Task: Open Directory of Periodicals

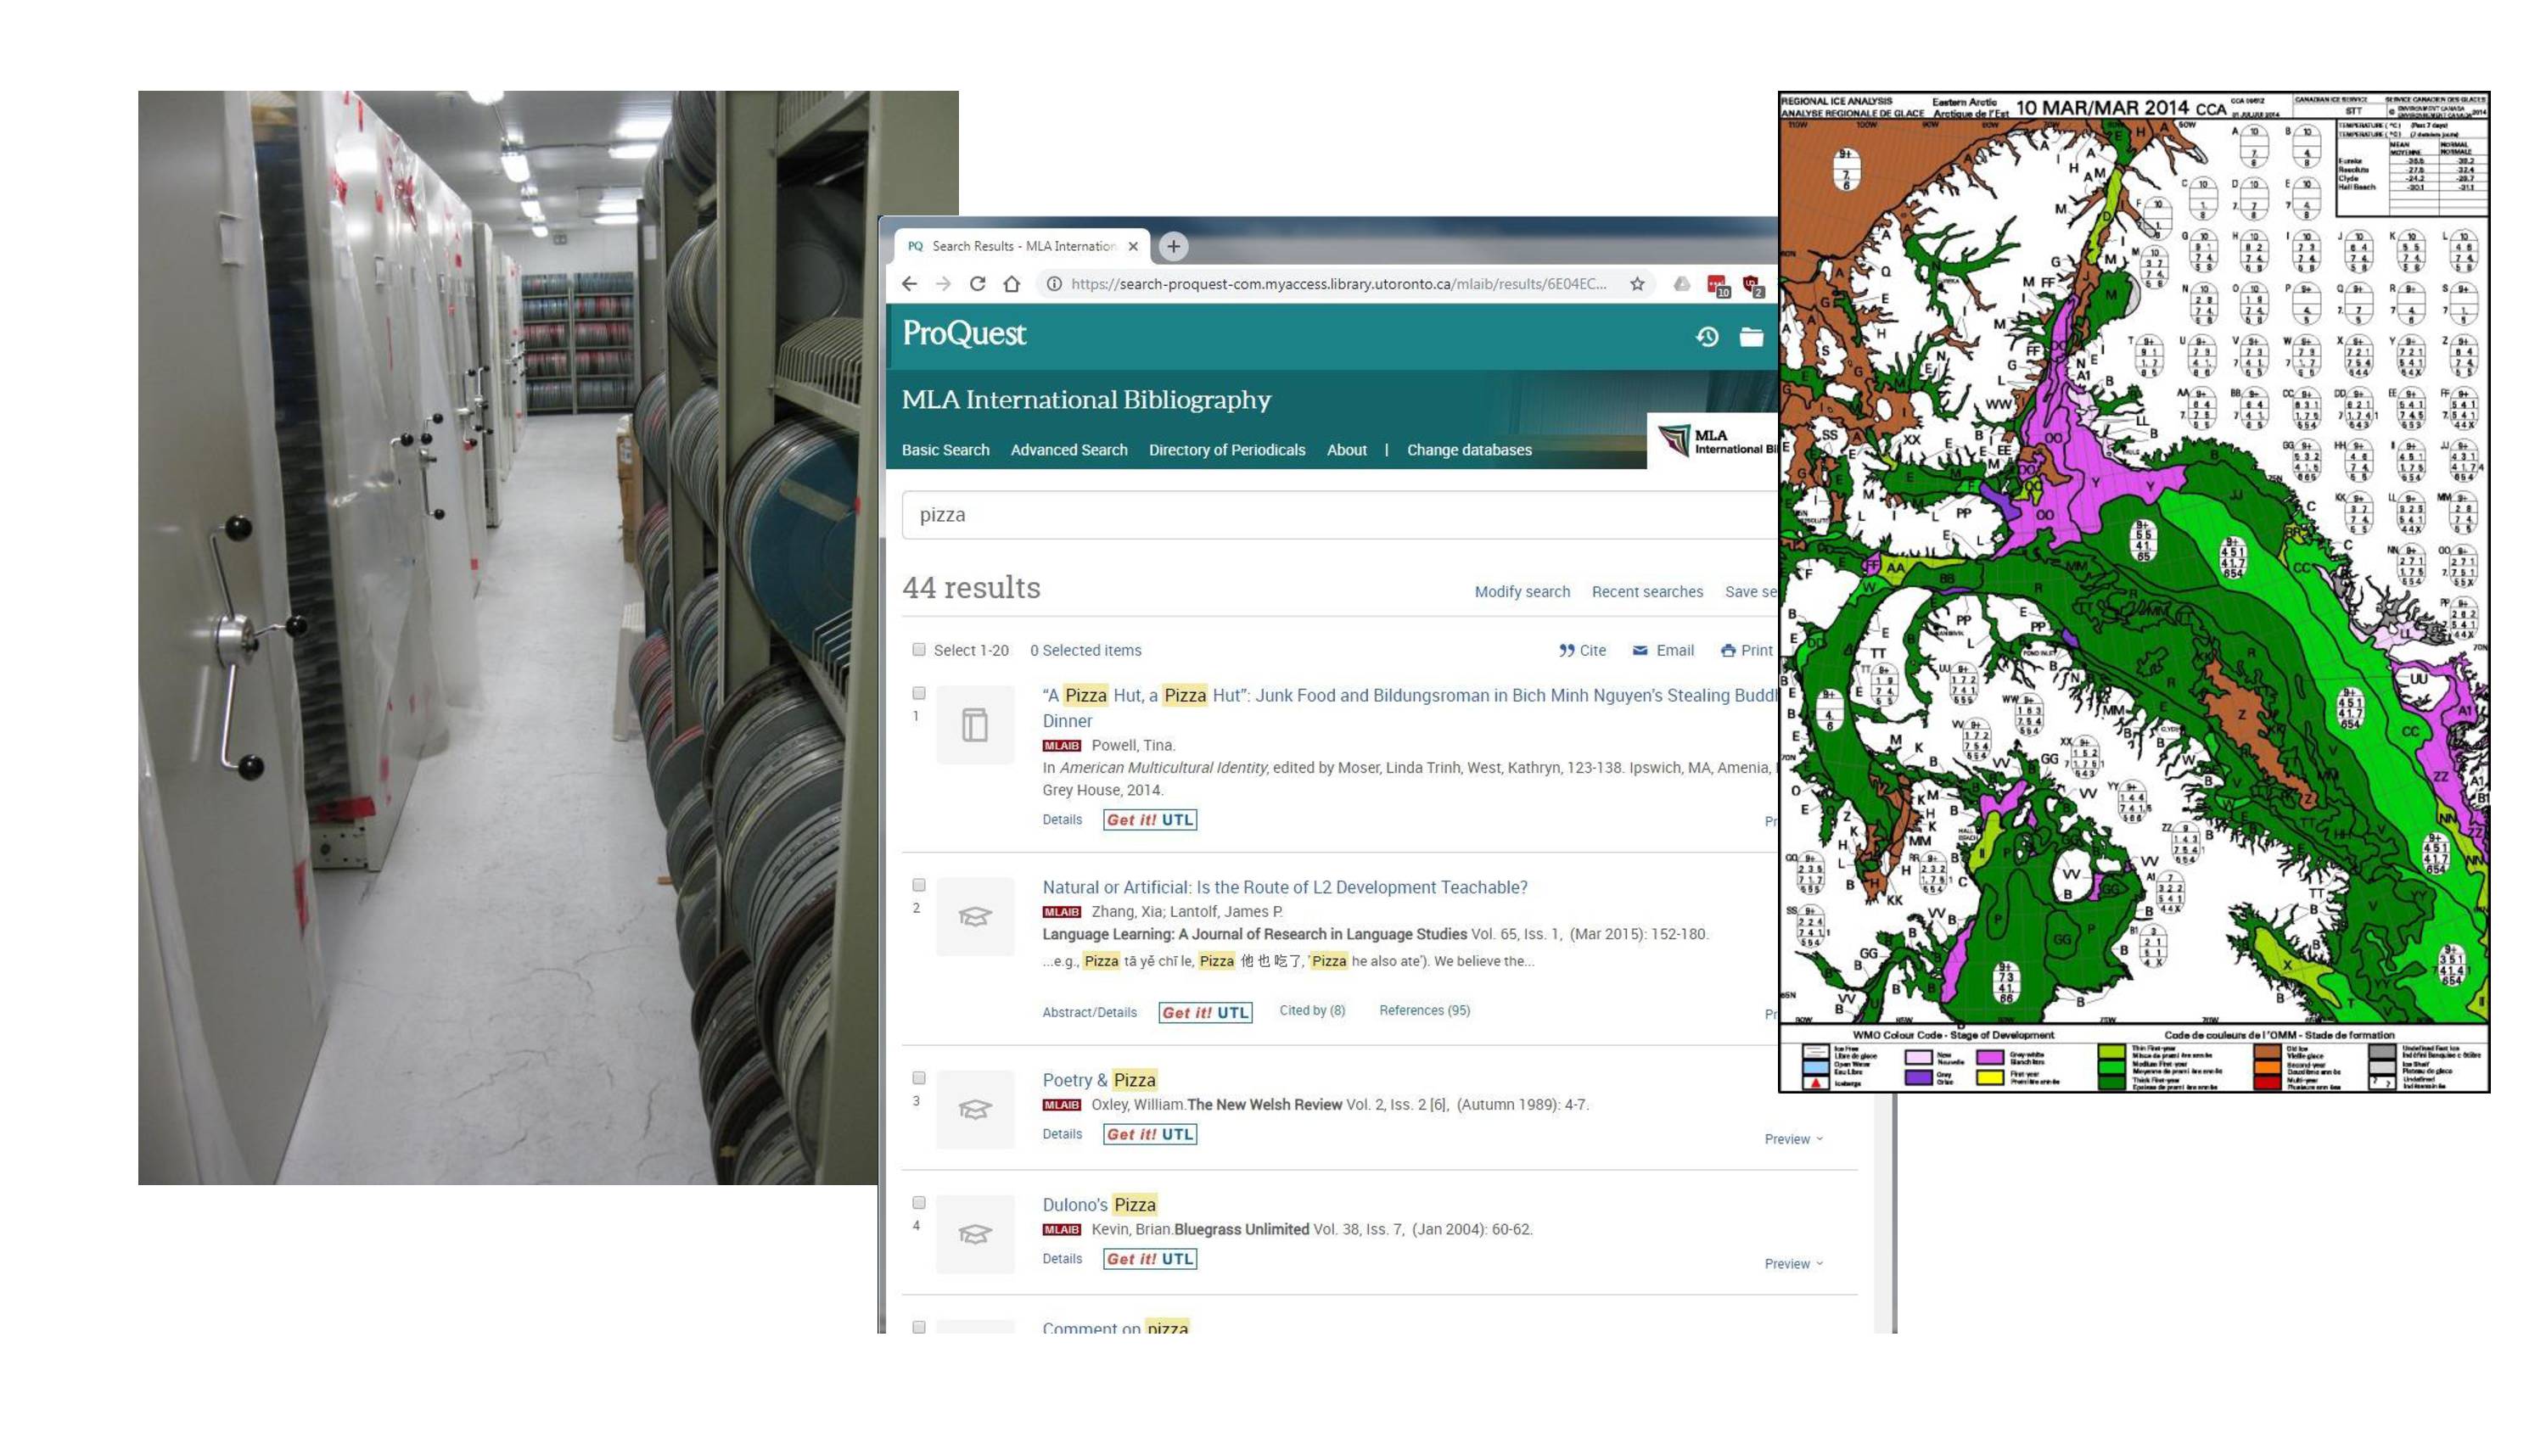Action: (x=1226, y=450)
